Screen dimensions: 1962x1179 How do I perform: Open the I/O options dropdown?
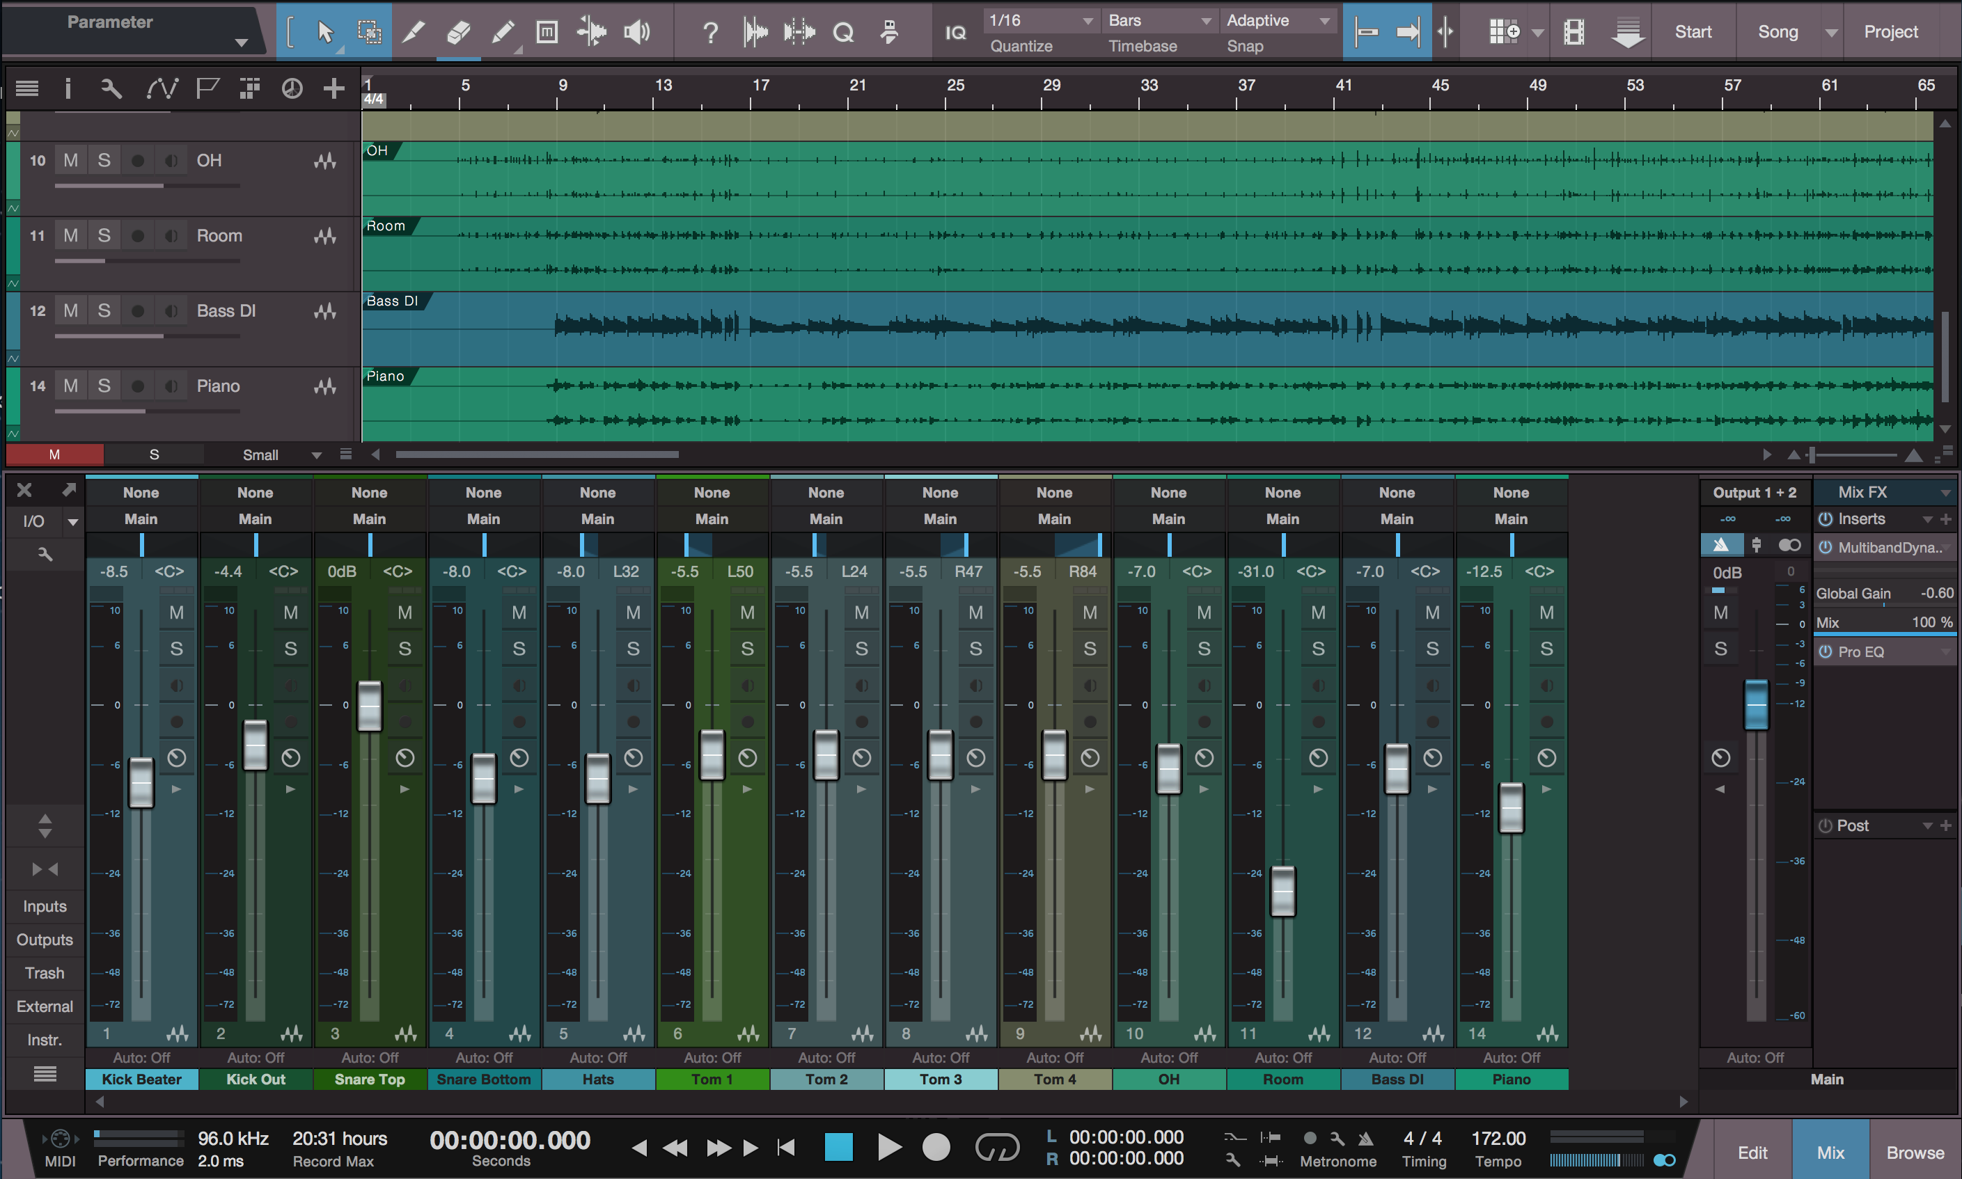(73, 522)
